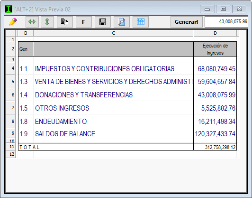Select column B header
The image size is (252, 198).
tap(26, 33)
